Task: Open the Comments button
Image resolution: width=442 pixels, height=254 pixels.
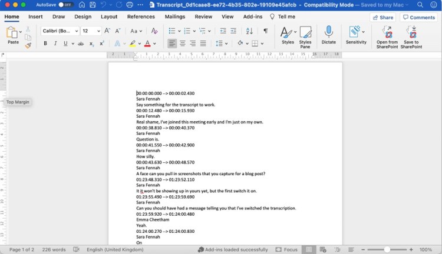Action: pos(418,18)
